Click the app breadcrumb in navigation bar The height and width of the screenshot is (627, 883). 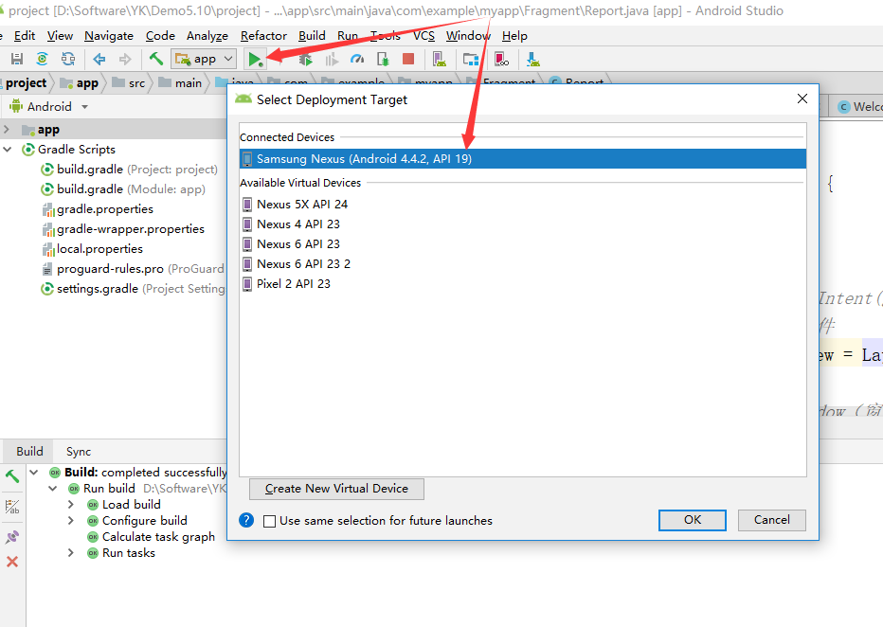click(81, 83)
